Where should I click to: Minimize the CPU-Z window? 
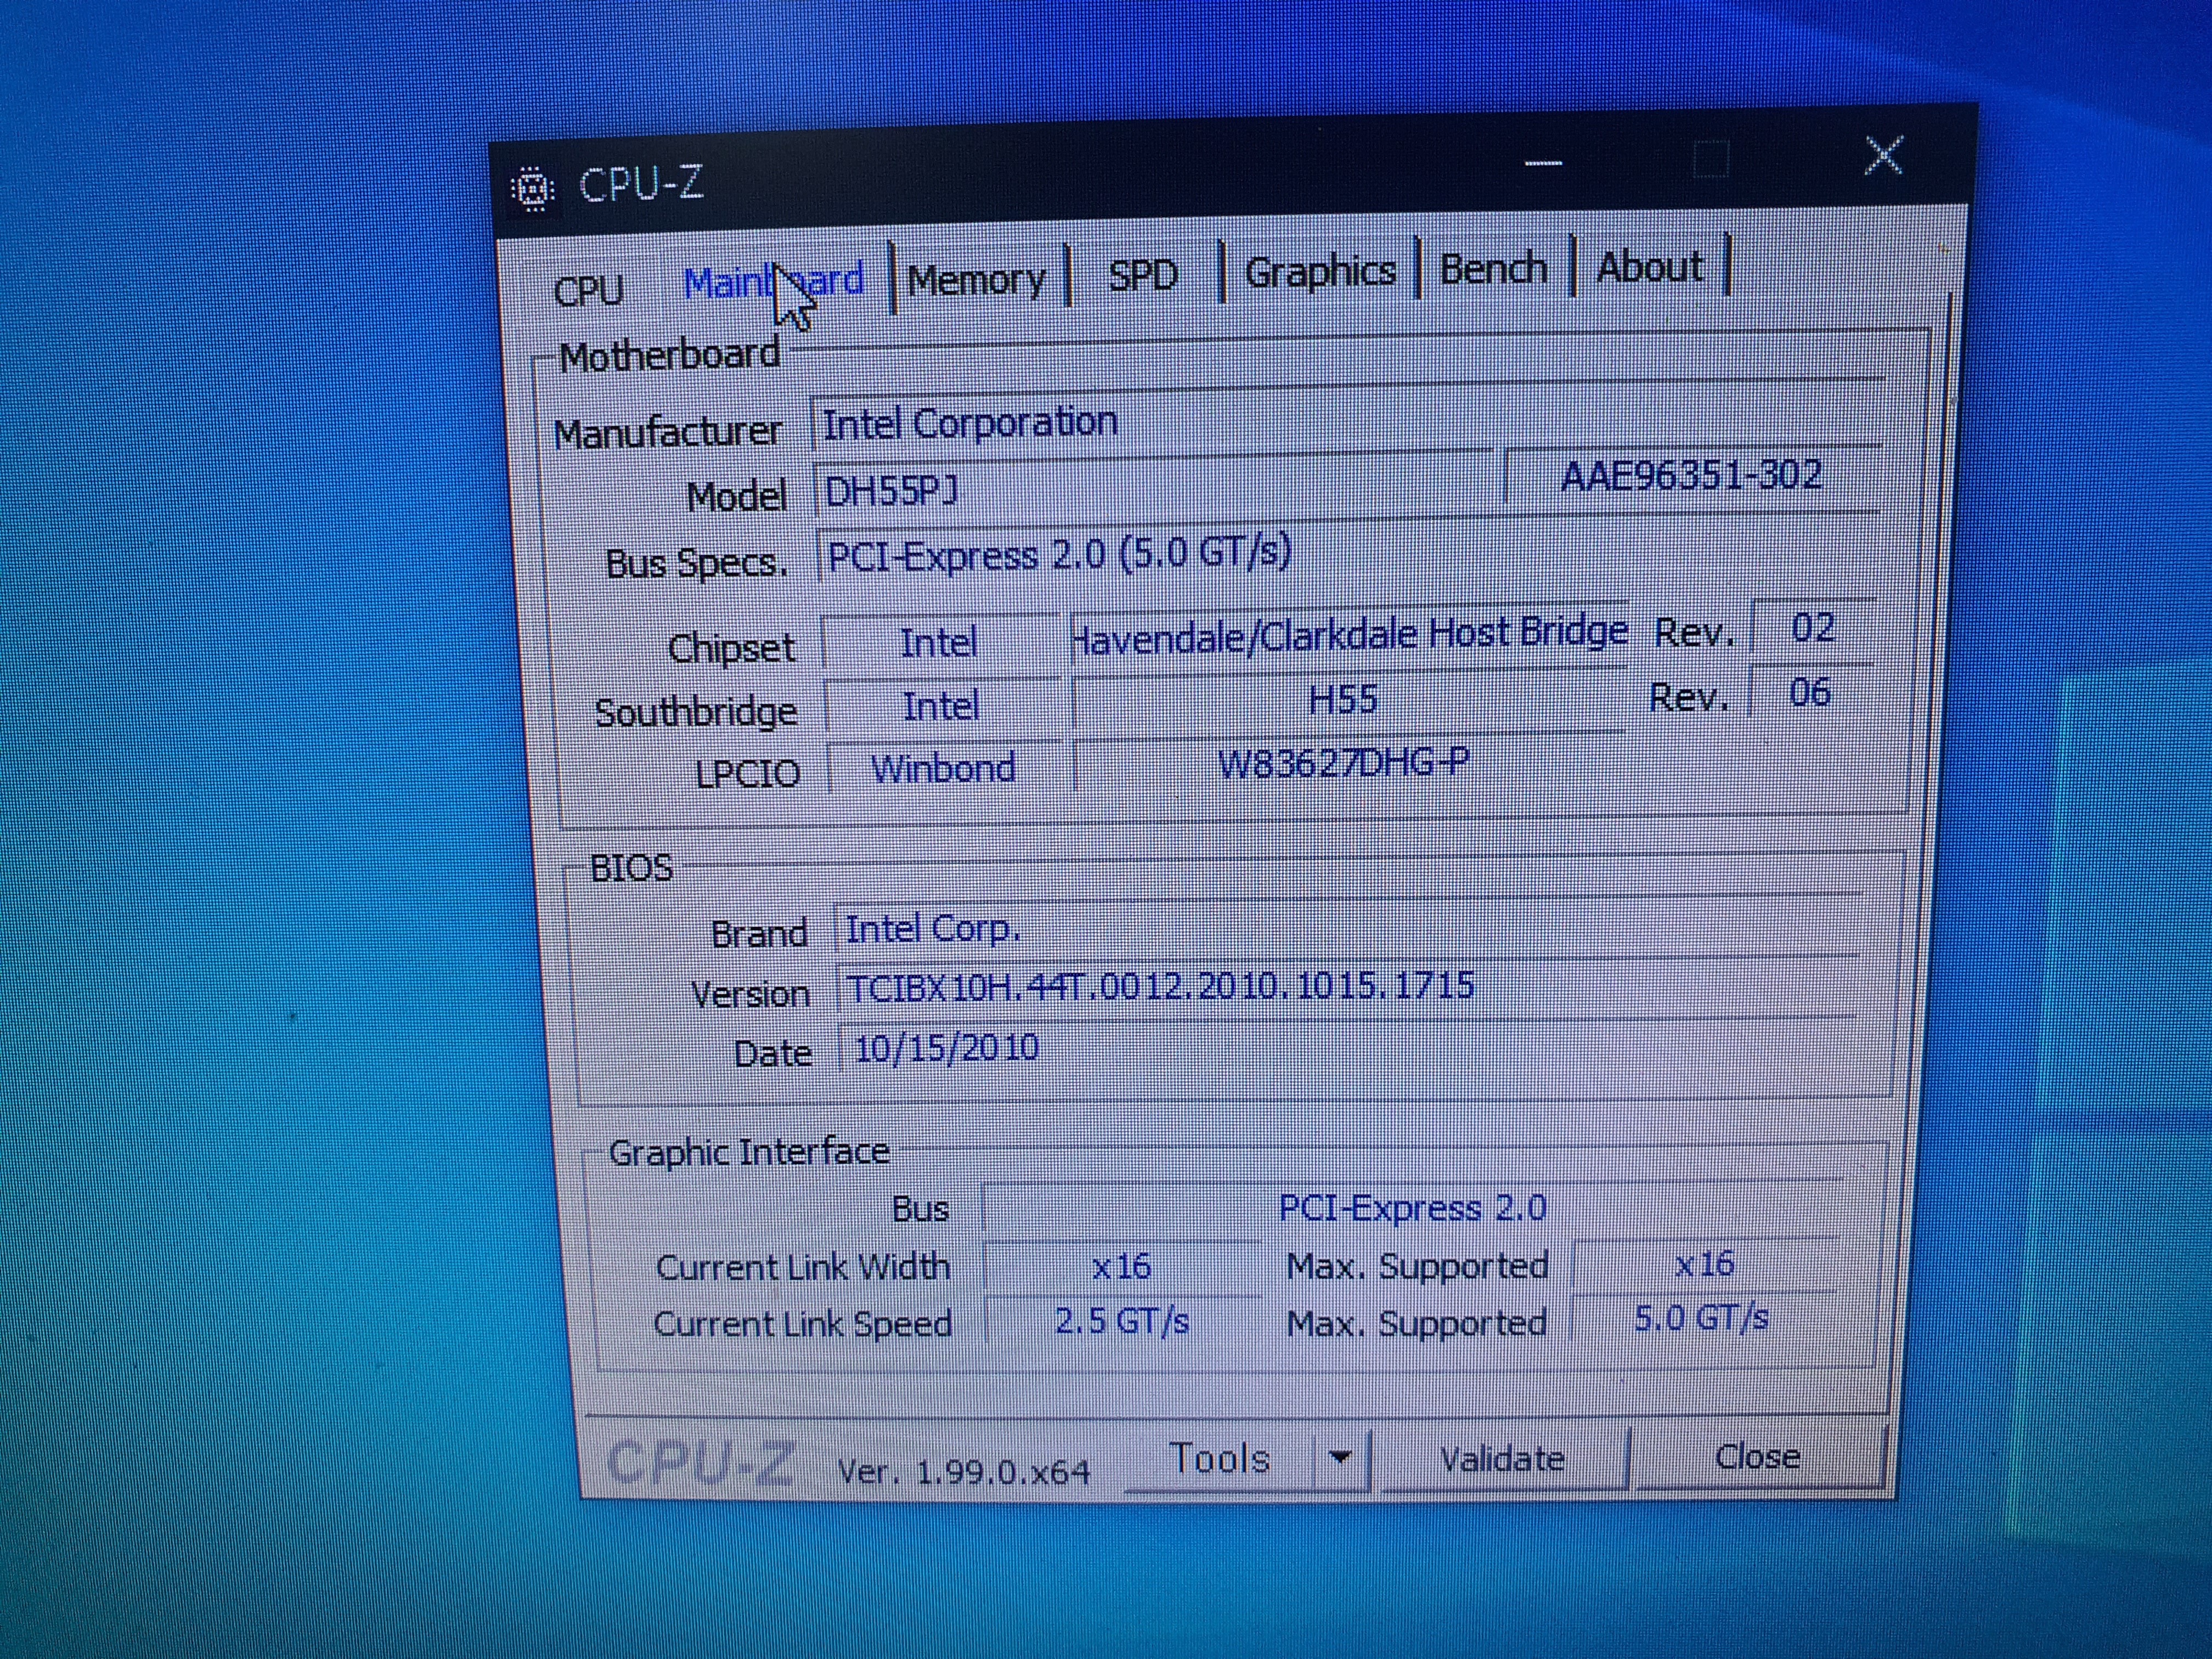[x=1543, y=163]
